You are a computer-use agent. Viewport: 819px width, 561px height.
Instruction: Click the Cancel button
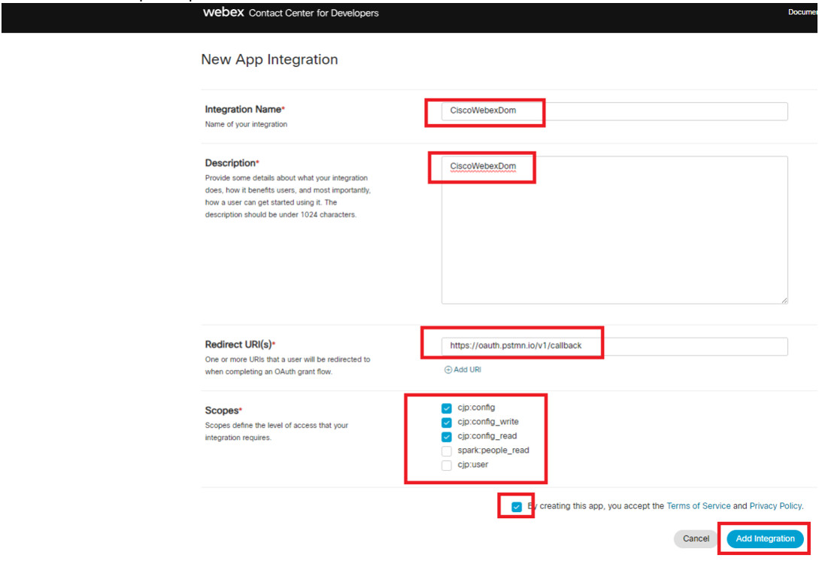696,538
